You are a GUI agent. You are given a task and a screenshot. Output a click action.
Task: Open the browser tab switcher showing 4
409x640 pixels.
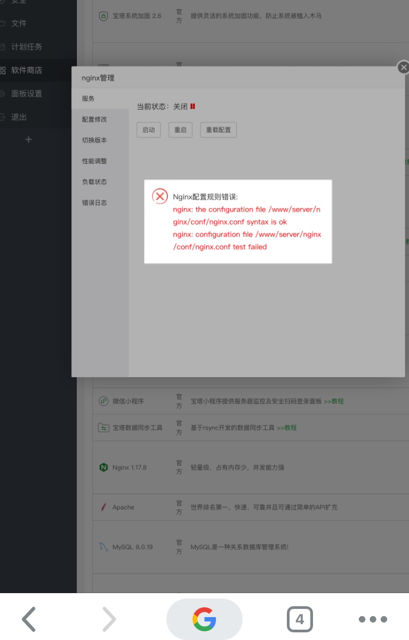(300, 619)
